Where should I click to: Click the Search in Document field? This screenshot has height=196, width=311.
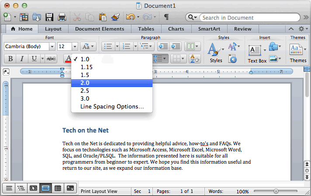tap(249, 17)
